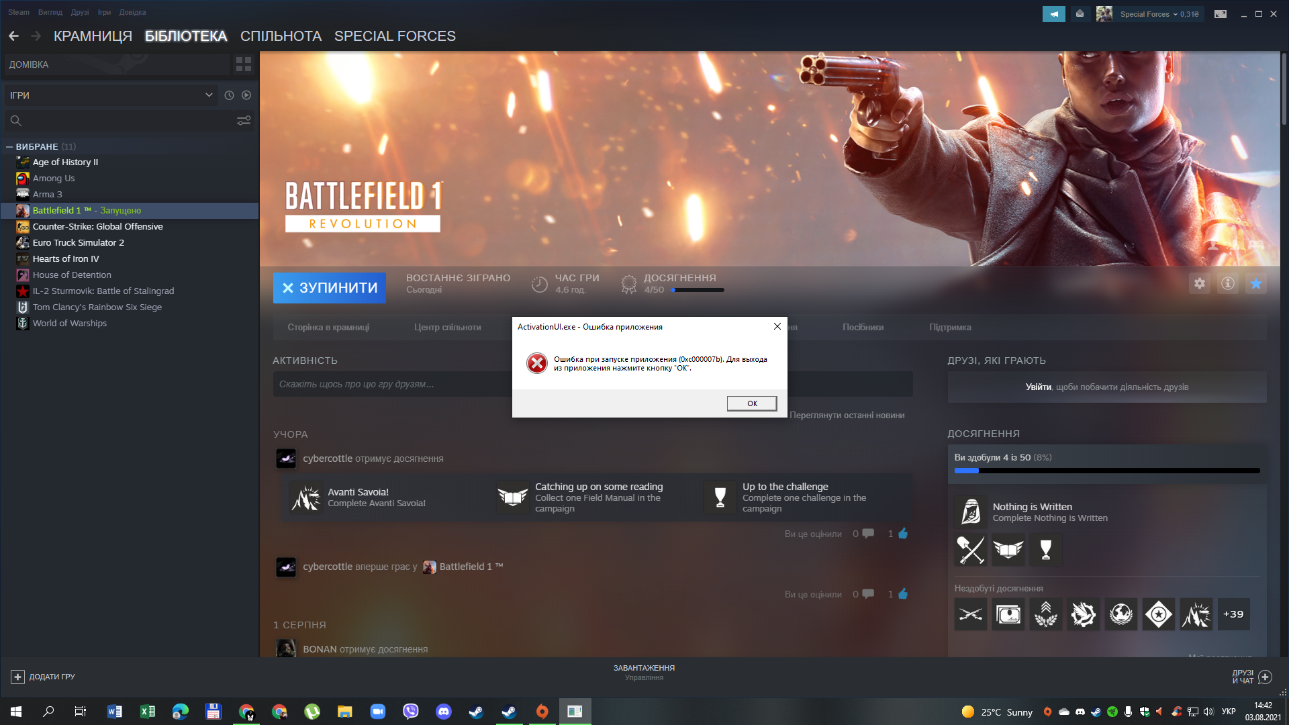The width and height of the screenshot is (1289, 725).
Task: Open ЗАВАНТАЖЕННЯ downloads manager
Action: (x=644, y=668)
